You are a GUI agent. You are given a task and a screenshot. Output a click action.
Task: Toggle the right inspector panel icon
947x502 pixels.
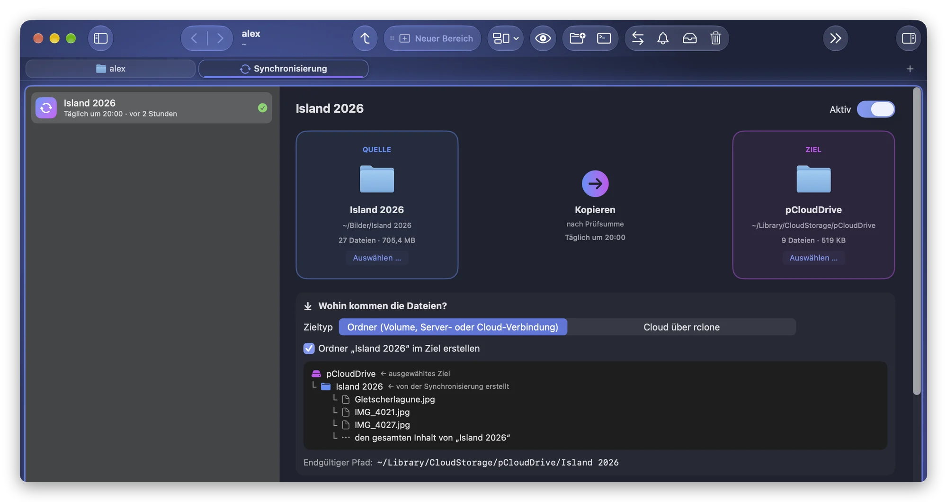click(908, 38)
